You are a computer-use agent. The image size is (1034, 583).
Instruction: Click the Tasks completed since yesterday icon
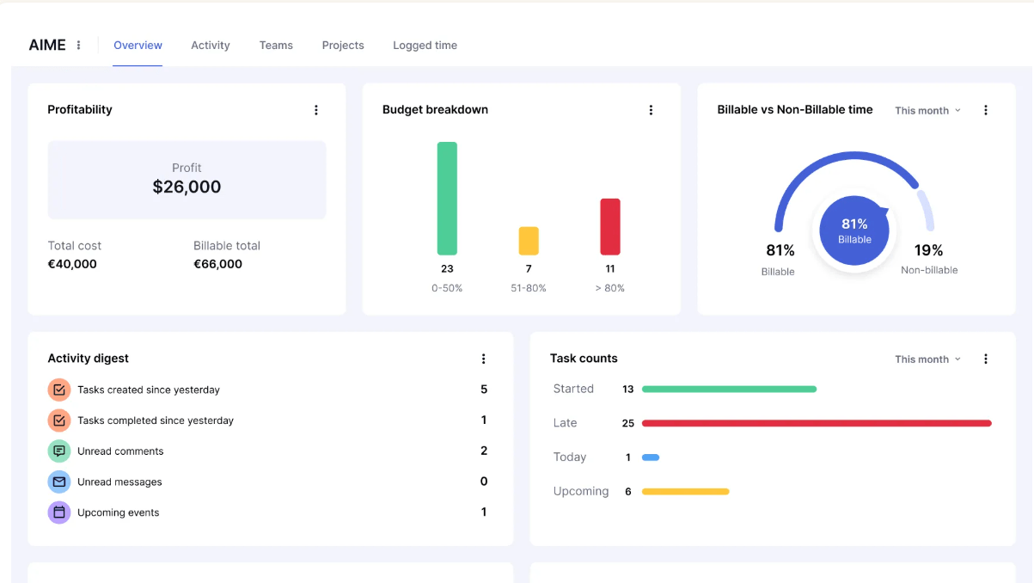[59, 421]
